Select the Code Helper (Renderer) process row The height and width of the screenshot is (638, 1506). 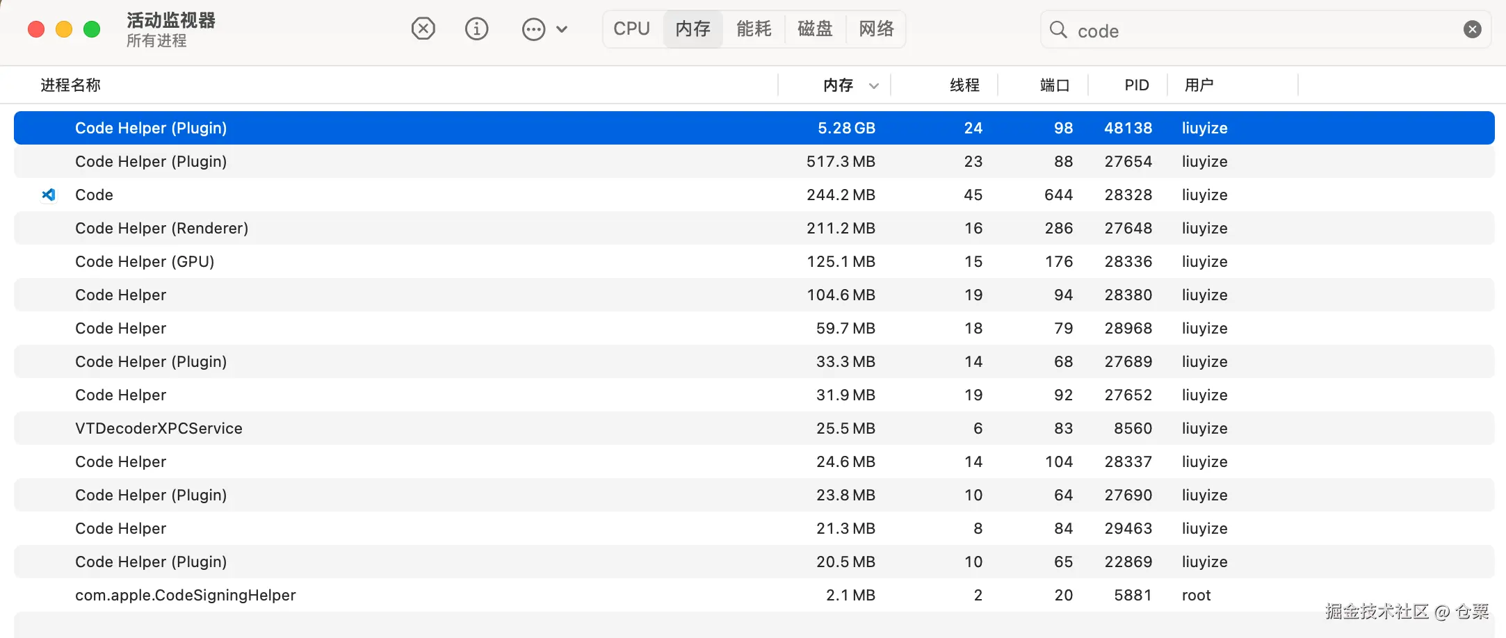pyautogui.click(x=754, y=228)
